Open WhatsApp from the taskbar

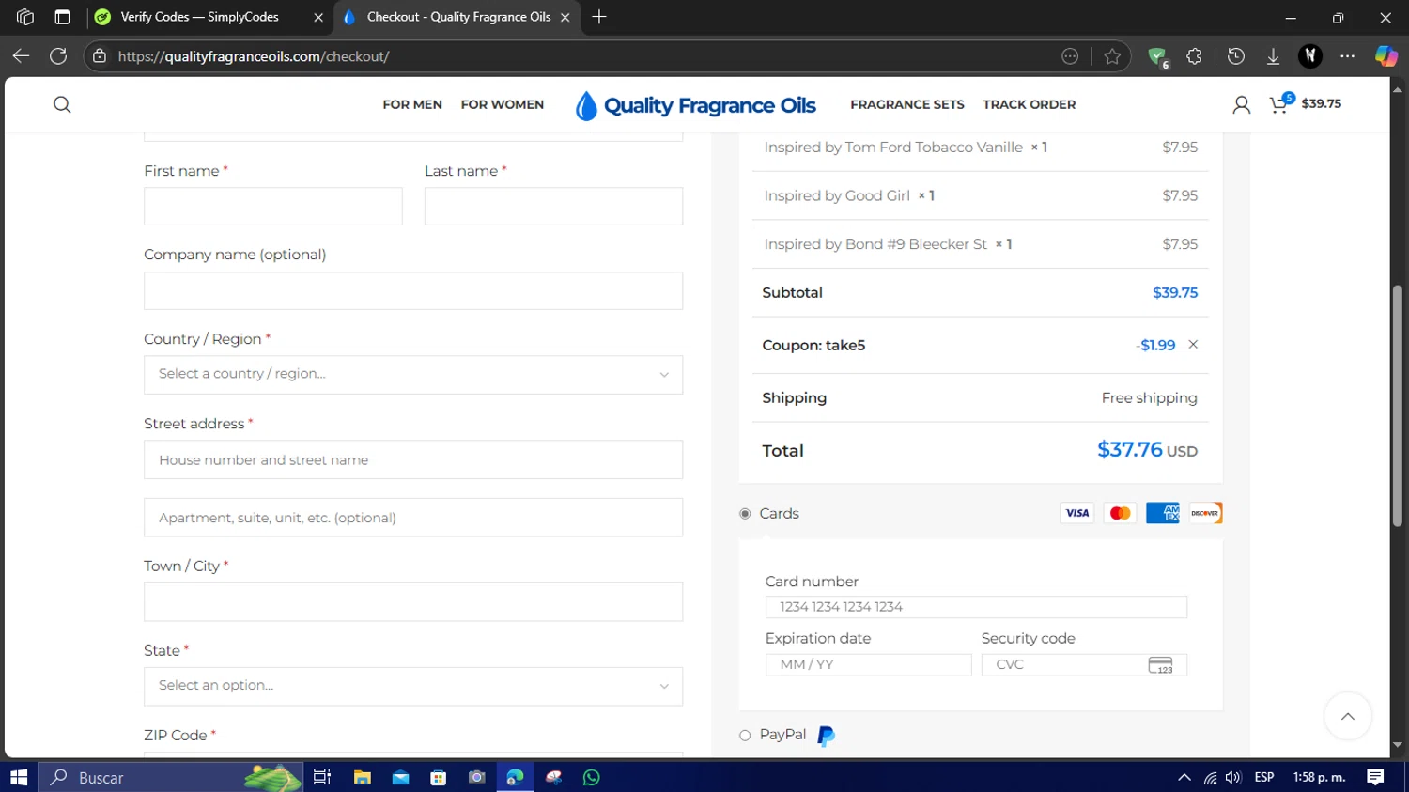pos(591,777)
